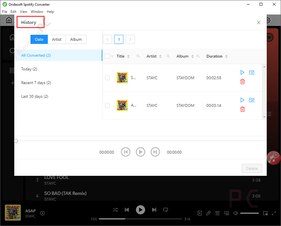Play ASAP in the Spotify player bar

pyautogui.click(x=140, y=210)
